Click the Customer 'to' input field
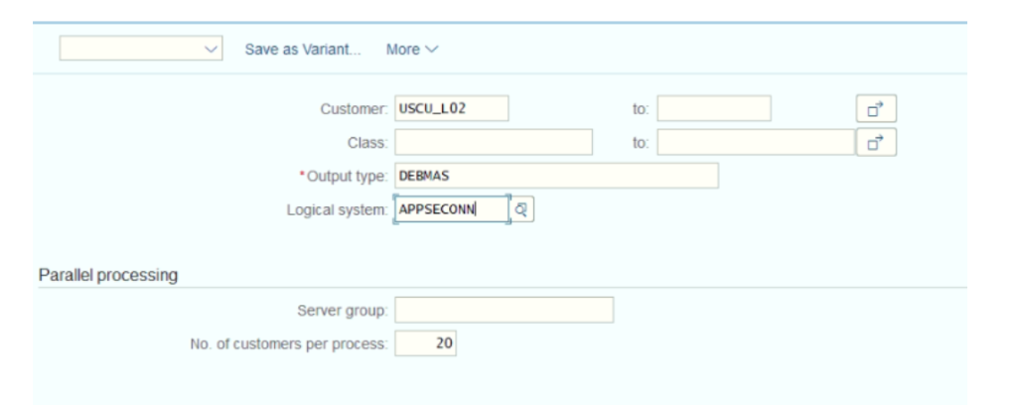This screenshot has width=1017, height=405. [714, 108]
